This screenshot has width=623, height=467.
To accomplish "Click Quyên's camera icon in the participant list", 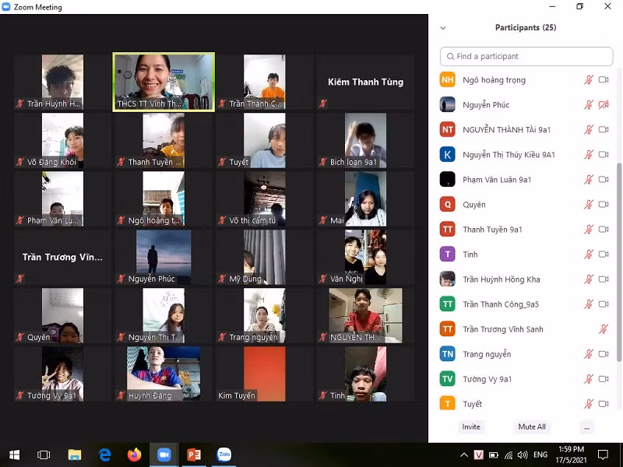I will 604,205.
